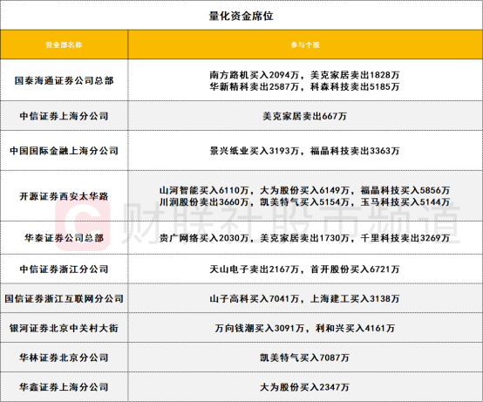The width and height of the screenshot is (483, 402).
Task: Click the cell 凯美特气买入7087万
Action: (x=304, y=358)
